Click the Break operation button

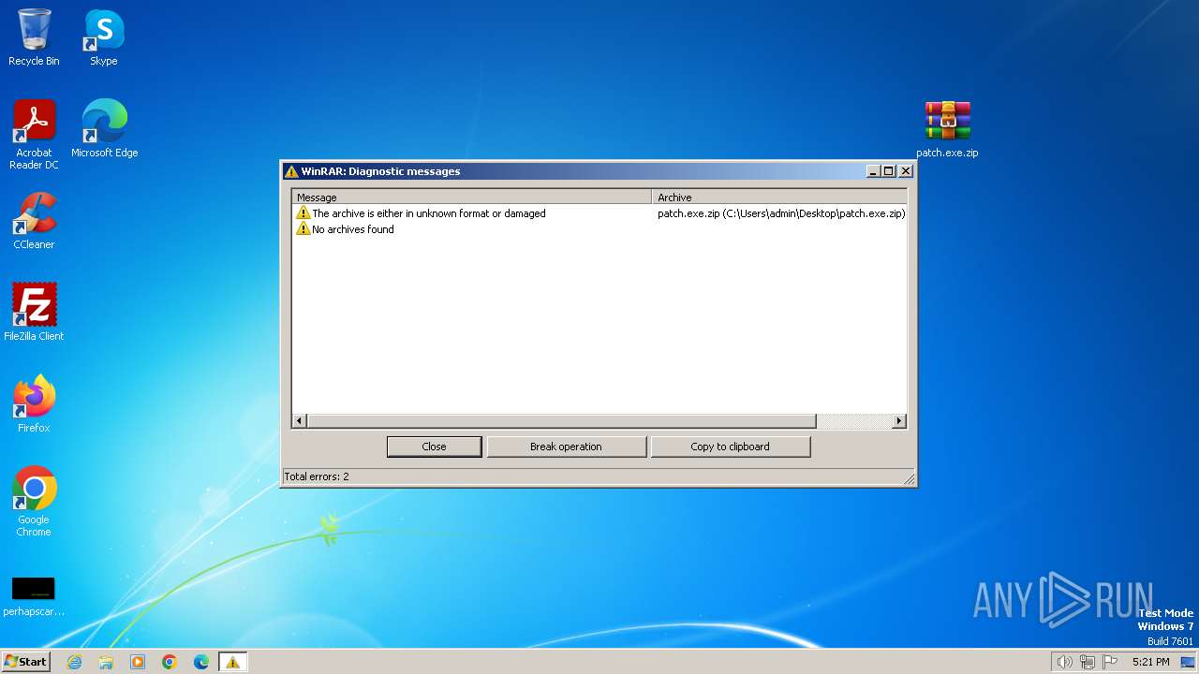click(567, 447)
